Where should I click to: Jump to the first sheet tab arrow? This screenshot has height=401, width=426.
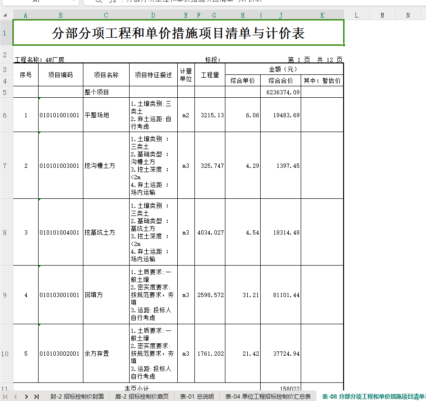5,397
